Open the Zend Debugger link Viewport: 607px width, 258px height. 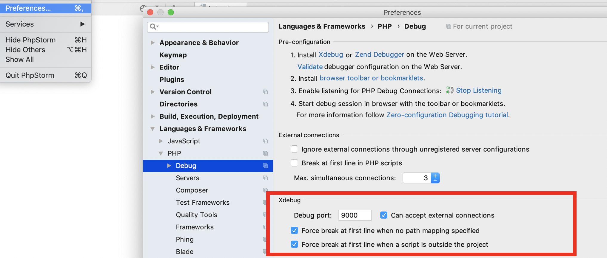point(379,55)
